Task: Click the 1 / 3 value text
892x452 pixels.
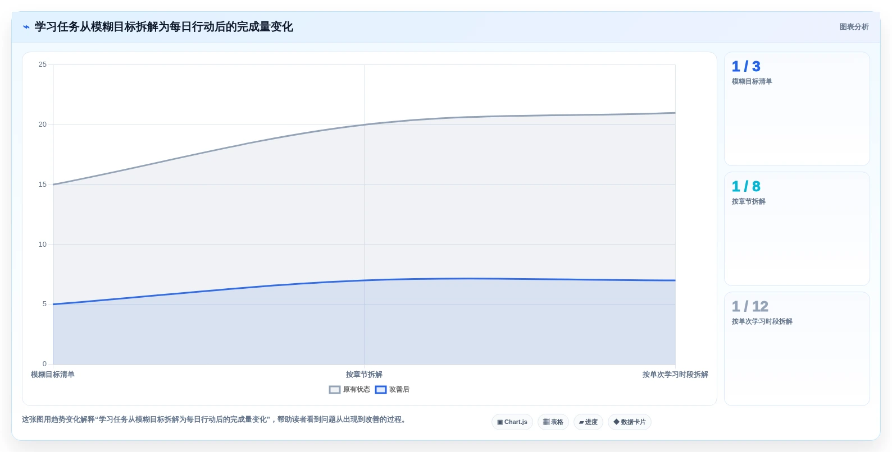Action: [746, 67]
